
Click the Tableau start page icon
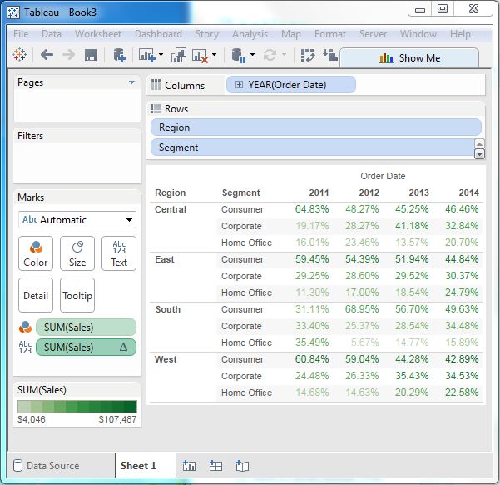pyautogui.click(x=21, y=56)
